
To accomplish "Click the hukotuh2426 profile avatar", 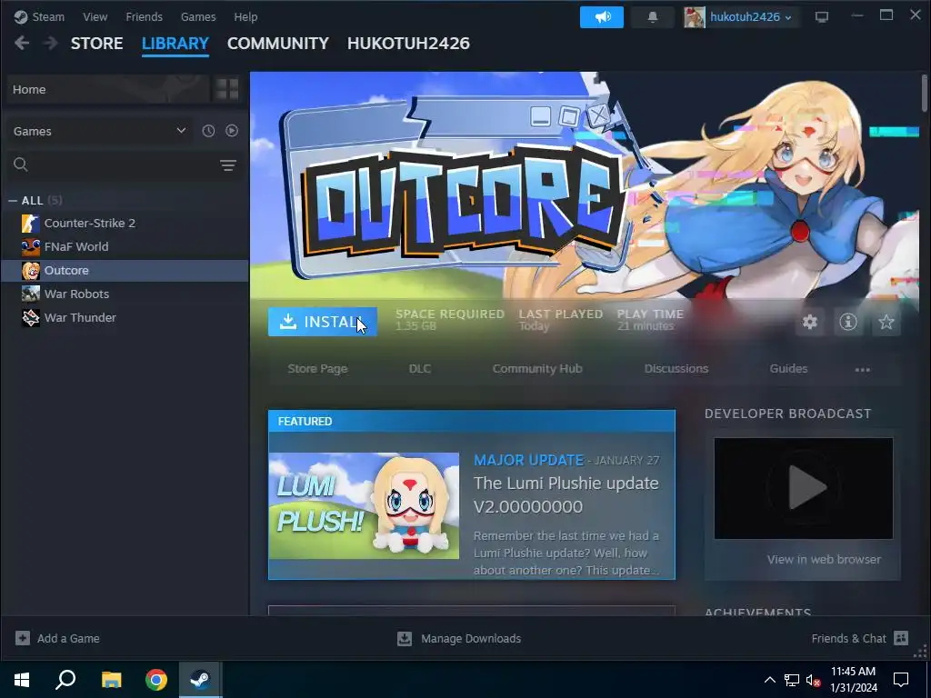I will pyautogui.click(x=694, y=17).
